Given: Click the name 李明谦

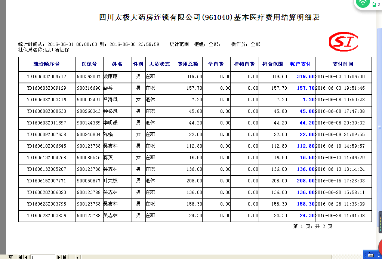Looking at the screenshot, I should pyautogui.click(x=111, y=123).
